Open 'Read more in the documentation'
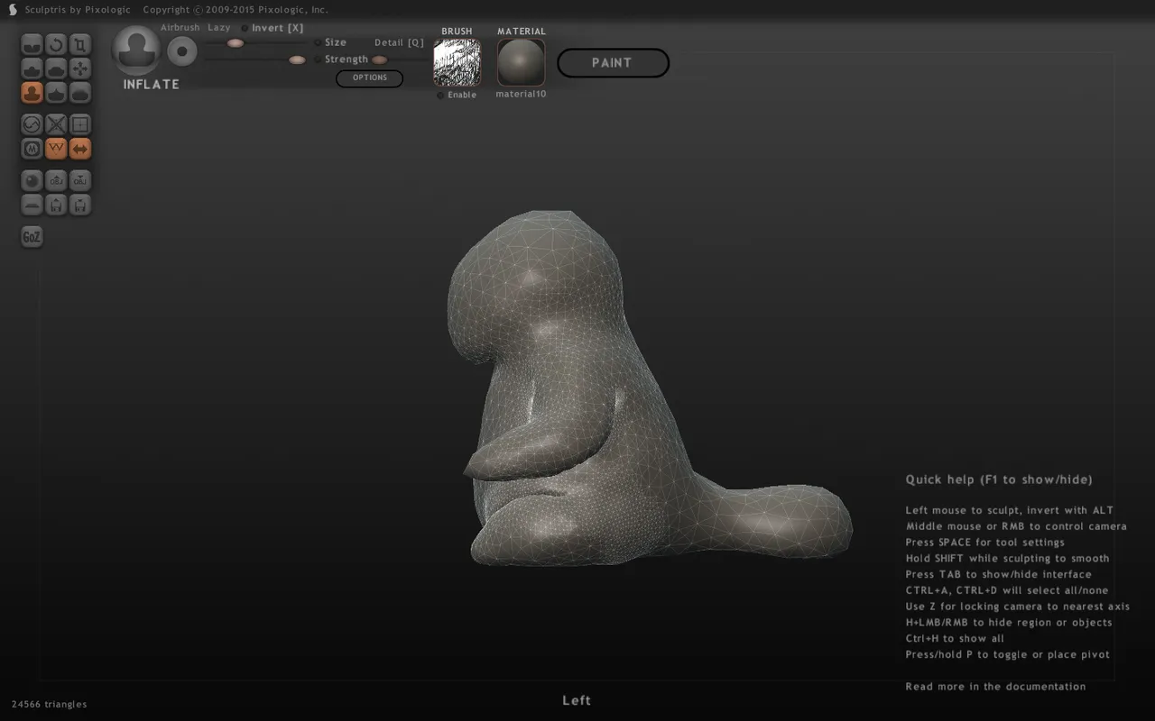1155x721 pixels. pyautogui.click(x=995, y=687)
